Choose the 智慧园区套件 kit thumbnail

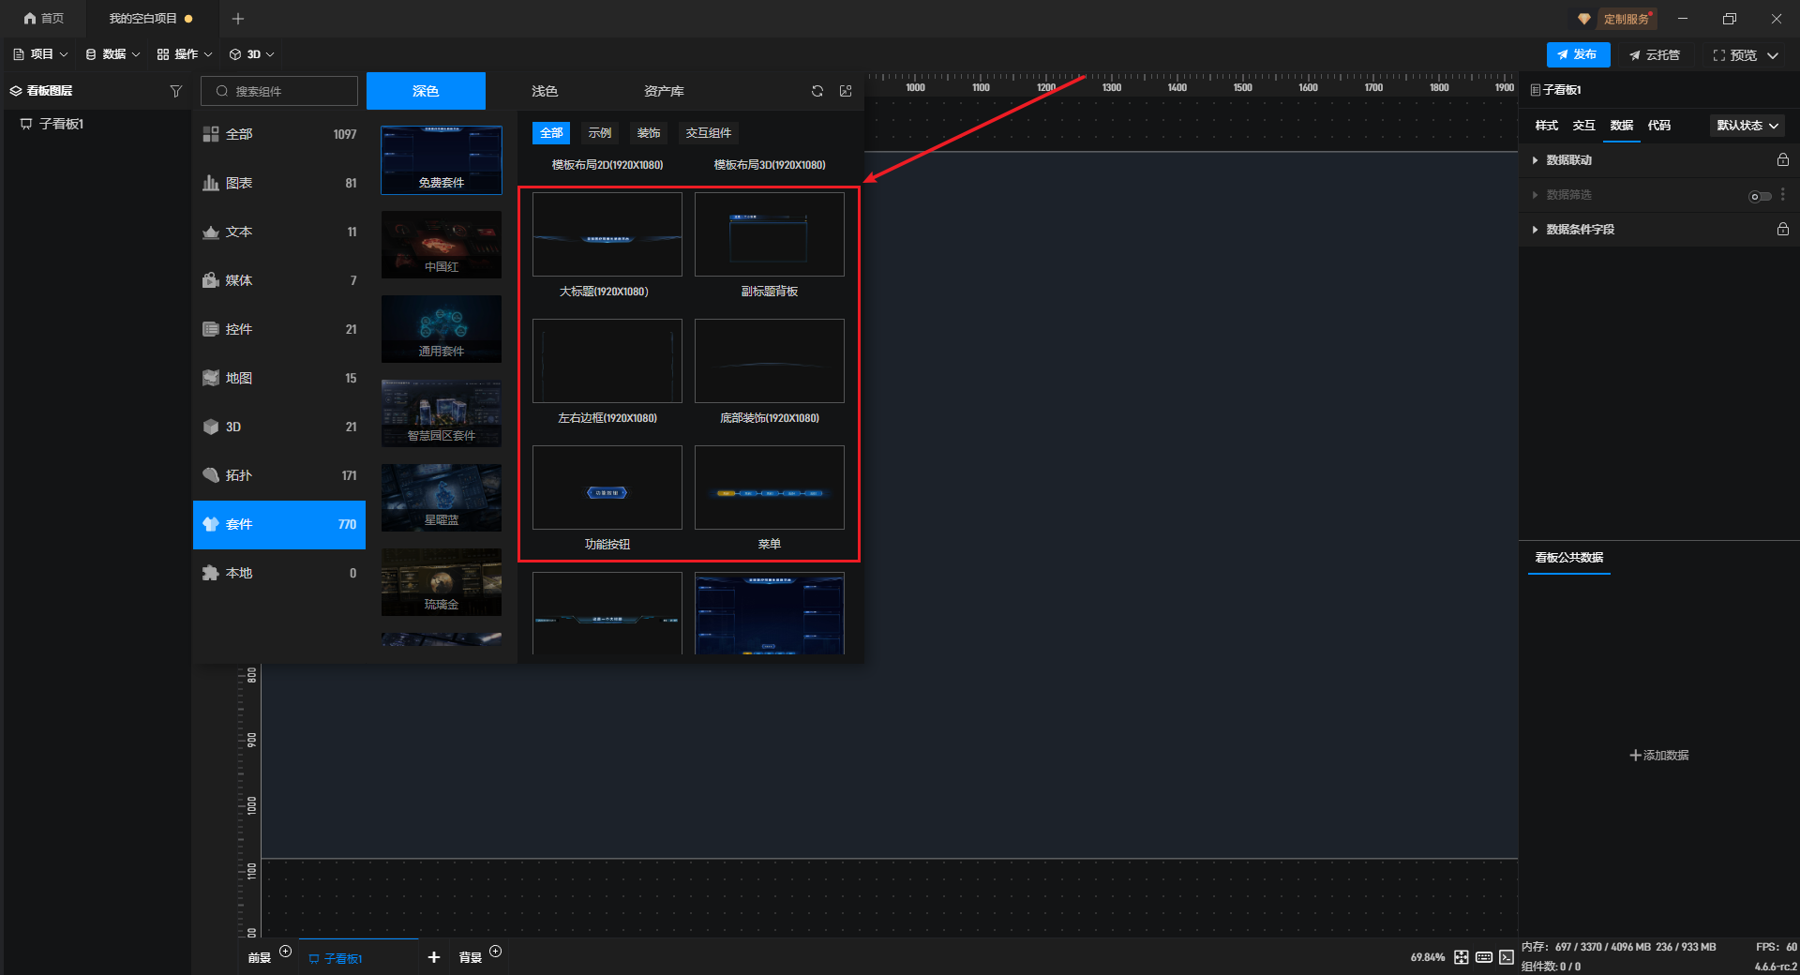442,413
